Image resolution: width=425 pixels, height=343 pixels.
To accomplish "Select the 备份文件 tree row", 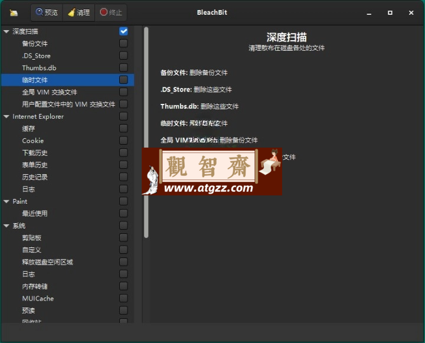I will pos(67,43).
